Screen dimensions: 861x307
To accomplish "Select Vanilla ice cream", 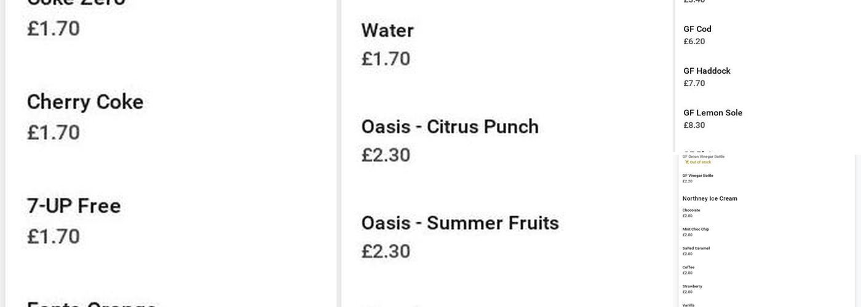I will point(689,305).
